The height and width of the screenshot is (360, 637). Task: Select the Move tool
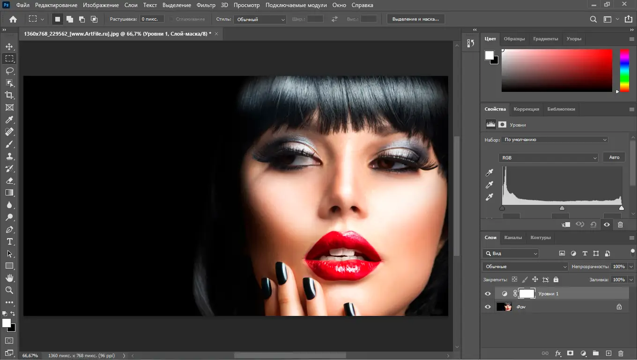coord(9,46)
